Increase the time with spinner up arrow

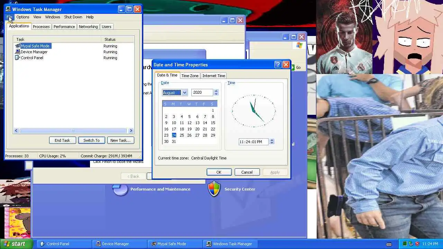pyautogui.click(x=272, y=140)
